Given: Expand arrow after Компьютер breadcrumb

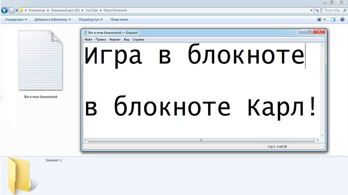Looking at the screenshot, I should pyautogui.click(x=48, y=10).
